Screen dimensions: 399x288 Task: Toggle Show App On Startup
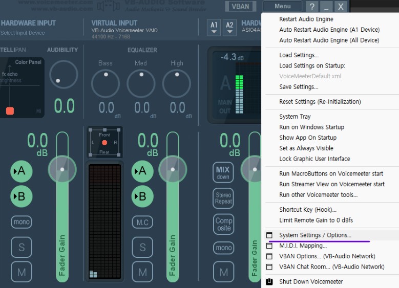click(308, 138)
